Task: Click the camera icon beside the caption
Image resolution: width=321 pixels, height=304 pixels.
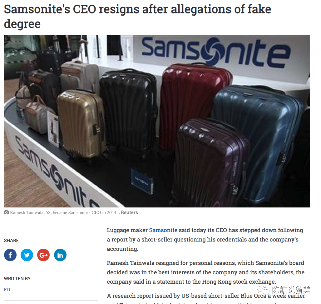Action: pyautogui.click(x=6, y=212)
